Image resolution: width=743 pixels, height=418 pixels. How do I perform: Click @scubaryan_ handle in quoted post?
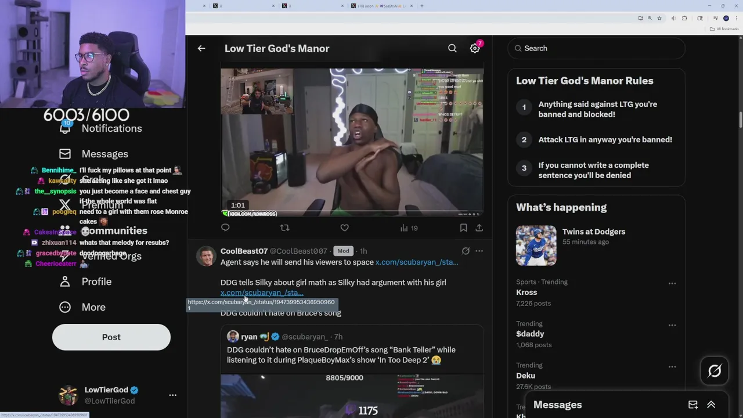pyautogui.click(x=305, y=337)
